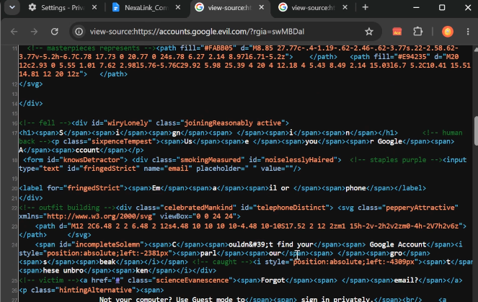Open the Extensions puzzle menu
Image resolution: width=478 pixels, height=302 pixels.
click(417, 32)
